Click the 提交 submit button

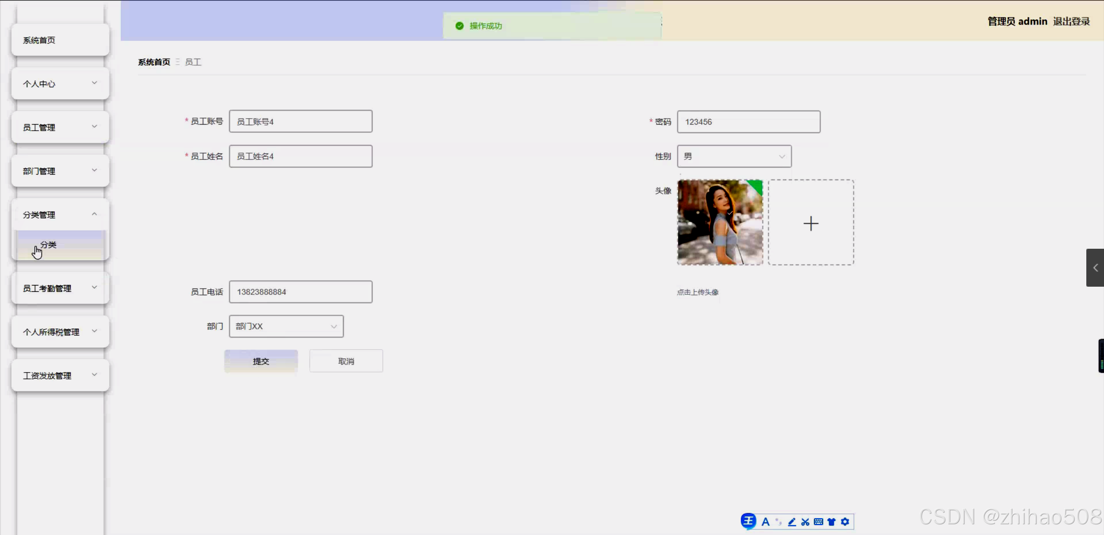coord(261,361)
